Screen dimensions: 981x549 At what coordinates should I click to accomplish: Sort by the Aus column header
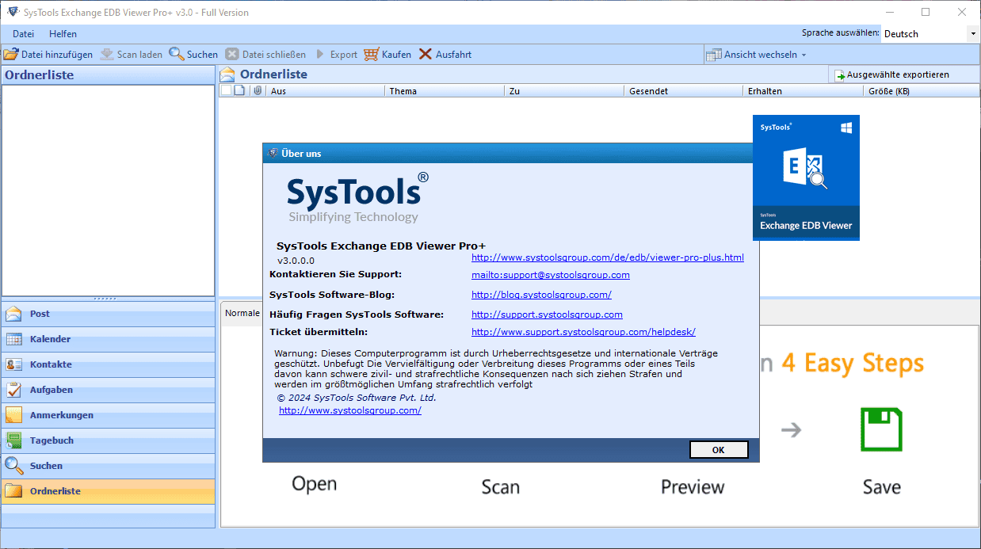326,91
